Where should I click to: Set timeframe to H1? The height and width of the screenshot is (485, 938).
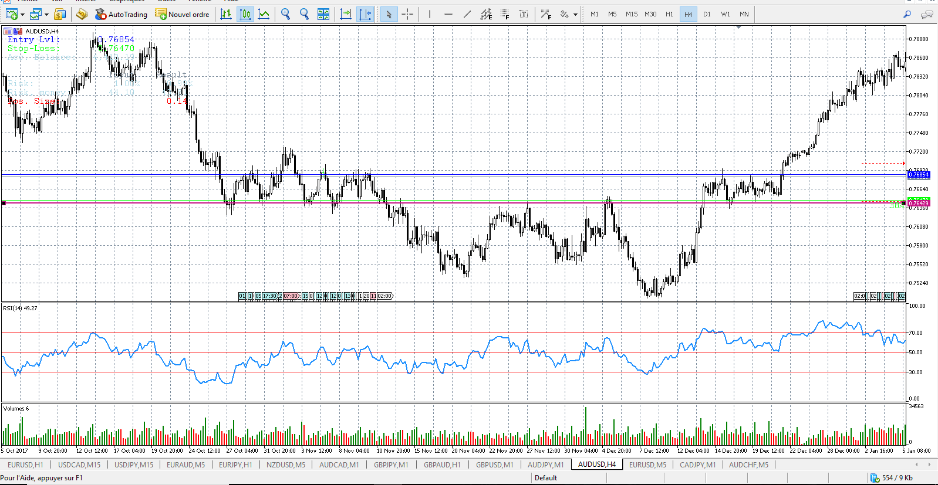coord(669,14)
